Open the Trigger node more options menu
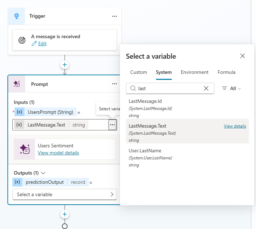 pos(114,16)
